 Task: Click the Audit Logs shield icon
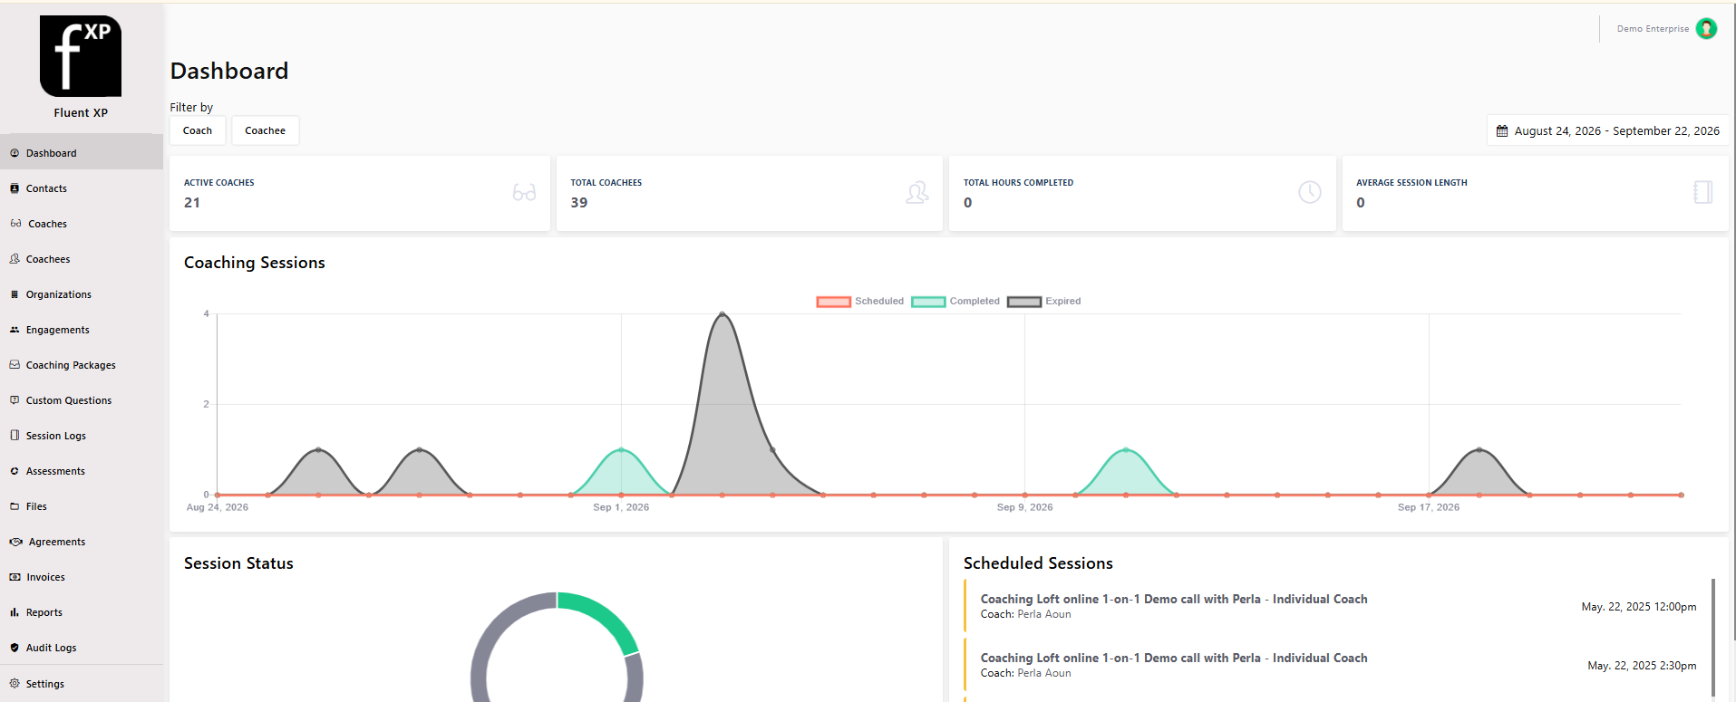pyautogui.click(x=15, y=648)
